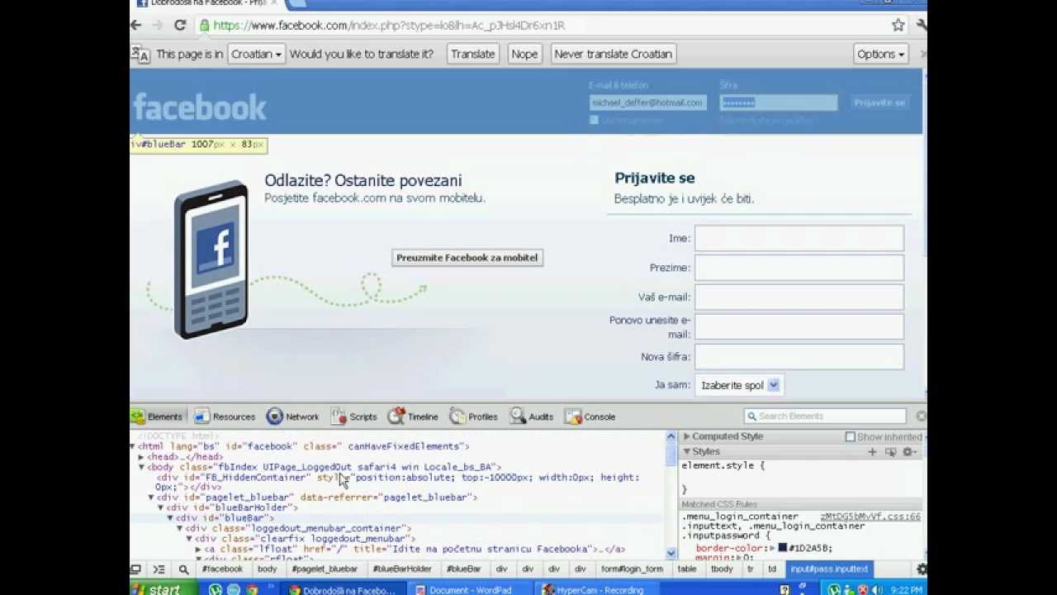The height and width of the screenshot is (595, 1057).
Task: Click the Ime first name field
Action: 799,238
